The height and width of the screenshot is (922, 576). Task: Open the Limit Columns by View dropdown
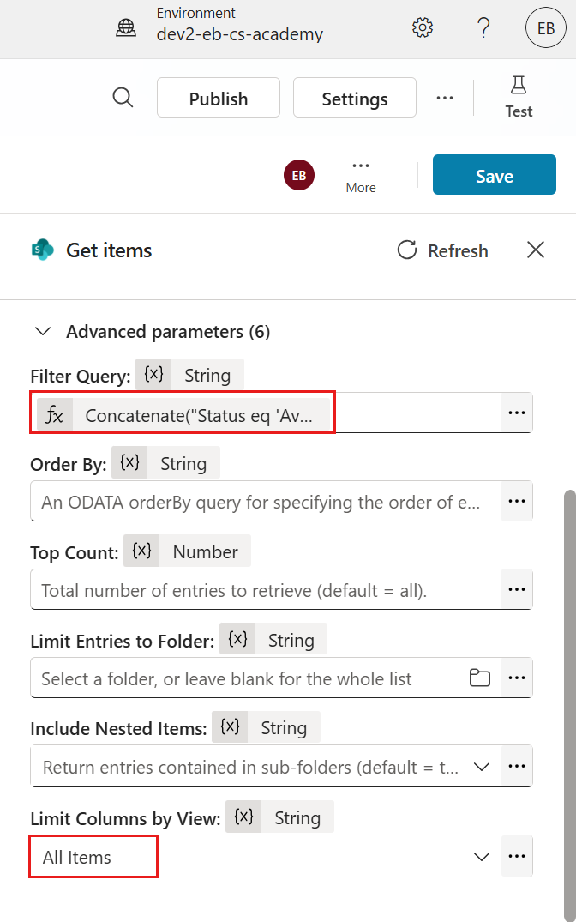(x=482, y=856)
